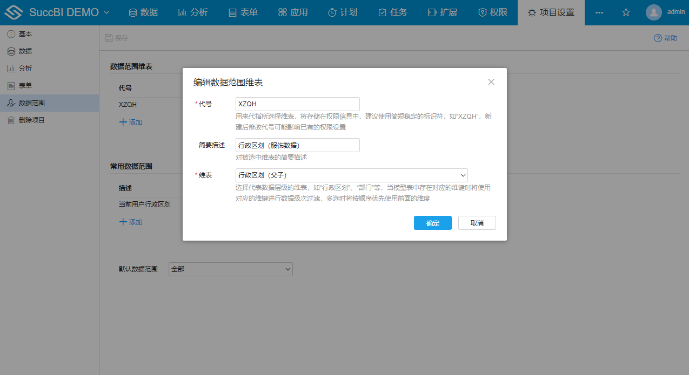The width and height of the screenshot is (689, 375).
Task: Open the 数据 section icon in top navigation
Action: pos(133,11)
